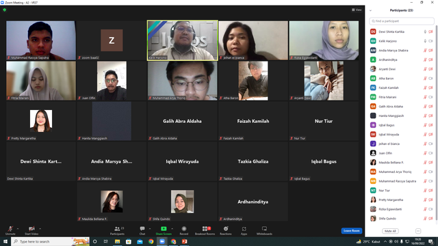Image resolution: width=438 pixels, height=246 pixels.
Task: Open Windows Start menu
Action: tap(5, 241)
